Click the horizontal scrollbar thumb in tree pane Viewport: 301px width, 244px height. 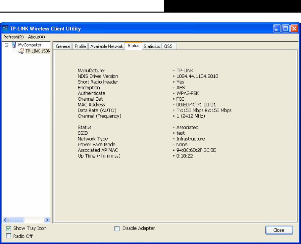pyautogui.click(x=17, y=220)
